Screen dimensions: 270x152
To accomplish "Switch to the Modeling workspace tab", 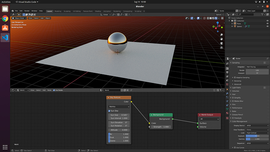I will tap(58, 11).
